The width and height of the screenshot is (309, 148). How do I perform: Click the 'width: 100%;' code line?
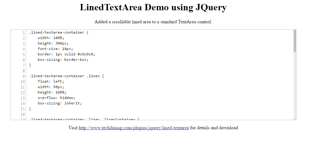pos(51,38)
